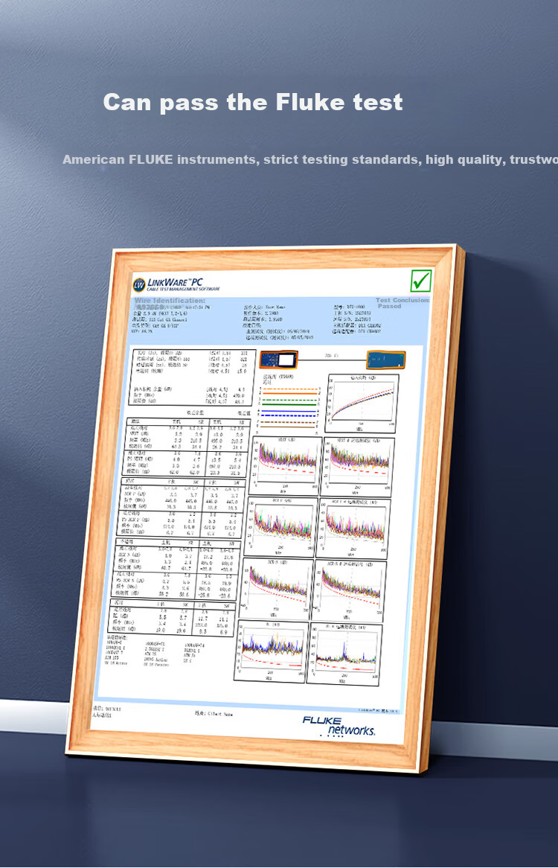The height and width of the screenshot is (868, 558).
Task: Click the "Cable Test Management Software" tagline
Action: click(x=184, y=289)
